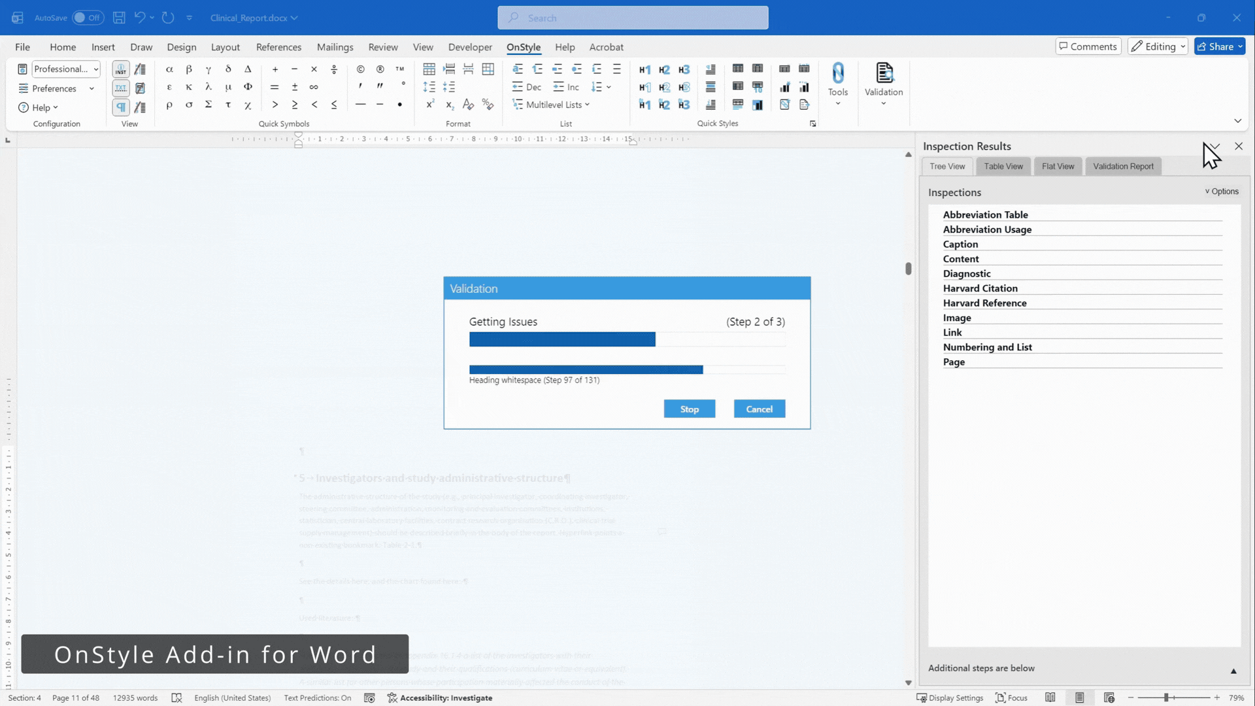Insert the trademark TM symbol
The image size is (1255, 706).
(399, 69)
